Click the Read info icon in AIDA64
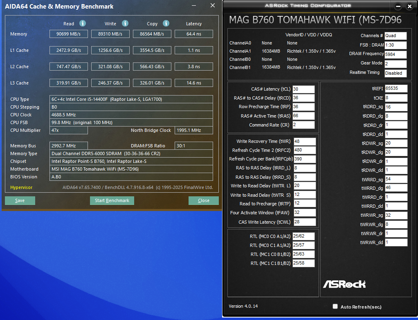 pyautogui.click(x=83, y=23)
